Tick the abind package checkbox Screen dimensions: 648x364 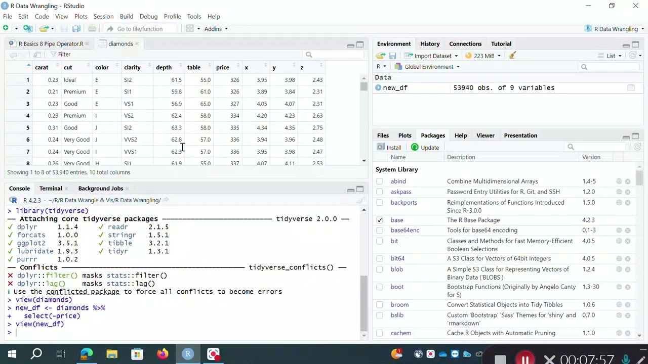pyautogui.click(x=380, y=181)
